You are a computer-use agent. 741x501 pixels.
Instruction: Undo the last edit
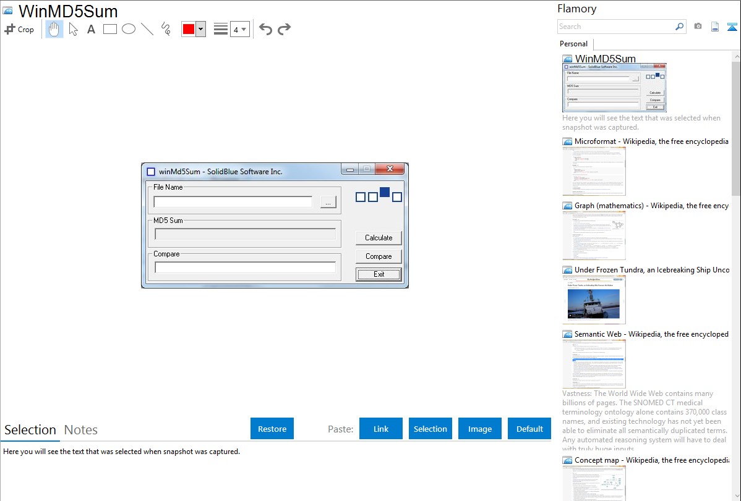point(265,29)
